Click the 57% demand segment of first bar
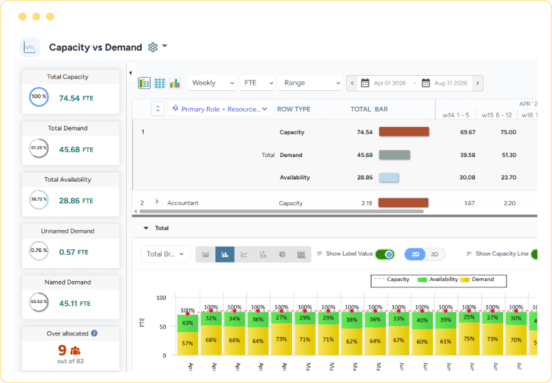Screen dimensions: 552x383 click(x=187, y=344)
